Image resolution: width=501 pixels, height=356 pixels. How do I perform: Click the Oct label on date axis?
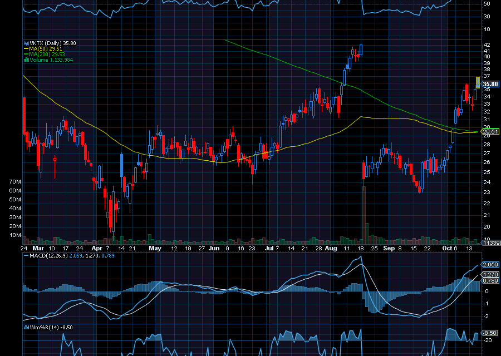[x=448, y=248]
